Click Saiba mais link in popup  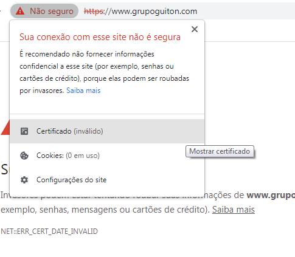tap(83, 91)
